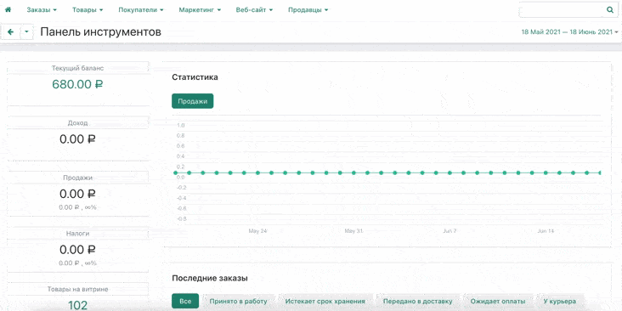Filter orders by Ожидает оплаты
The height and width of the screenshot is (311, 622).
[497, 301]
